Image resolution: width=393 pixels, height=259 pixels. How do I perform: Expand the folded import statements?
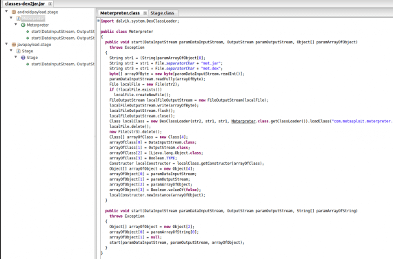(x=99, y=21)
